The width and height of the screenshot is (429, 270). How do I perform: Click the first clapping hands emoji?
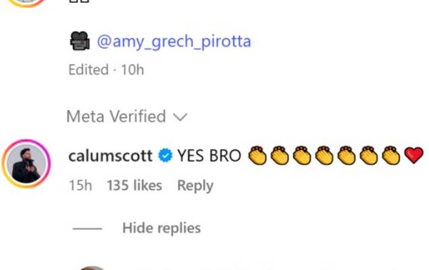click(x=257, y=156)
